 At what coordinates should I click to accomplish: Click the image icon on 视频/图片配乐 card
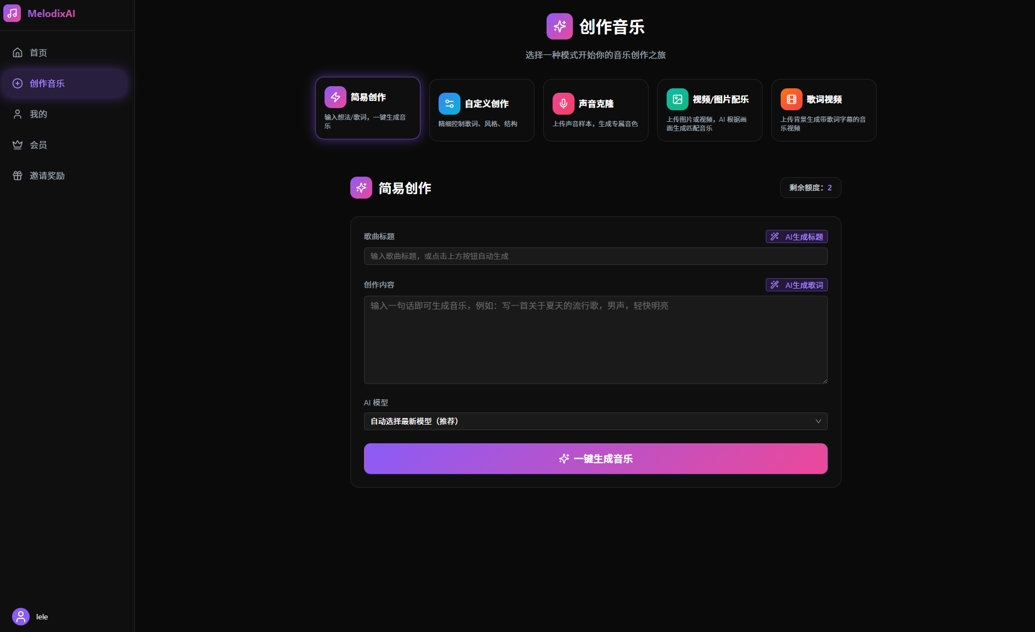pyautogui.click(x=678, y=99)
